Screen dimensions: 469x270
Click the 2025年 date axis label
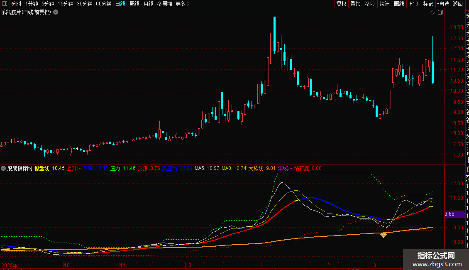pyautogui.click(x=9, y=265)
